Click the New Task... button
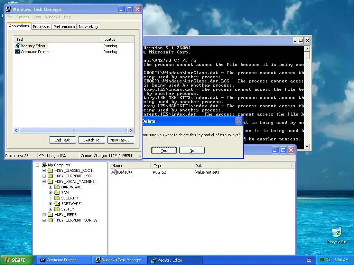The height and width of the screenshot is (265, 354). (x=120, y=140)
